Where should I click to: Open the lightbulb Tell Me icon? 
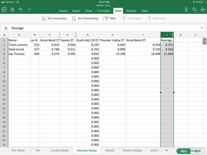pyautogui.click(x=186, y=9)
